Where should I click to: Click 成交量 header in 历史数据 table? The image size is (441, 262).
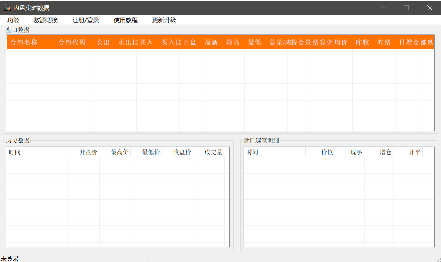[x=213, y=152]
